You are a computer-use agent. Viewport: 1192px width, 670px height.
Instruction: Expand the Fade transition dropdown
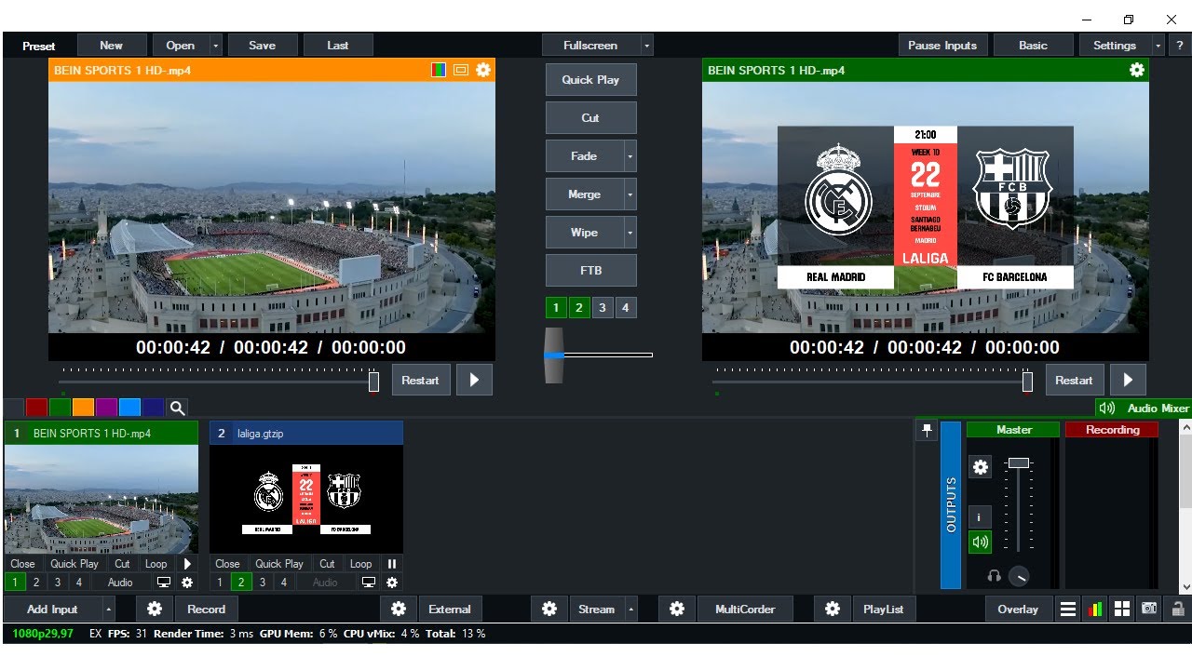tap(630, 156)
